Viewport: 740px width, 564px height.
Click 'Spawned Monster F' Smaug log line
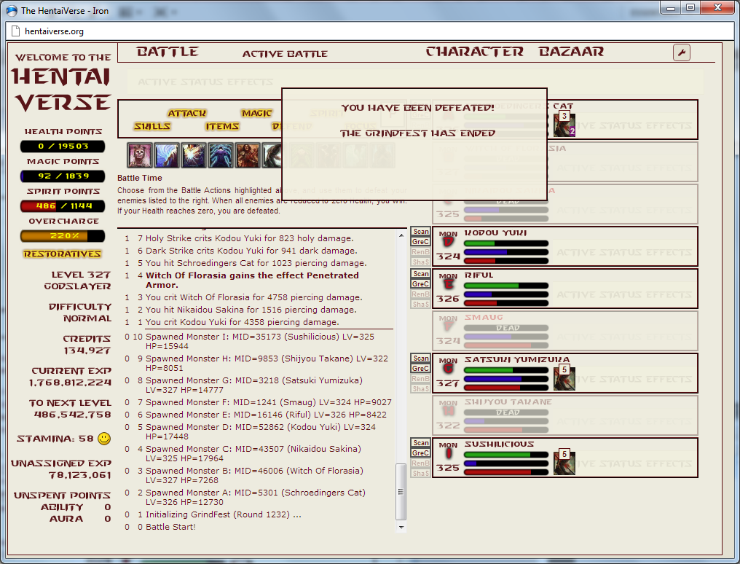click(268, 402)
